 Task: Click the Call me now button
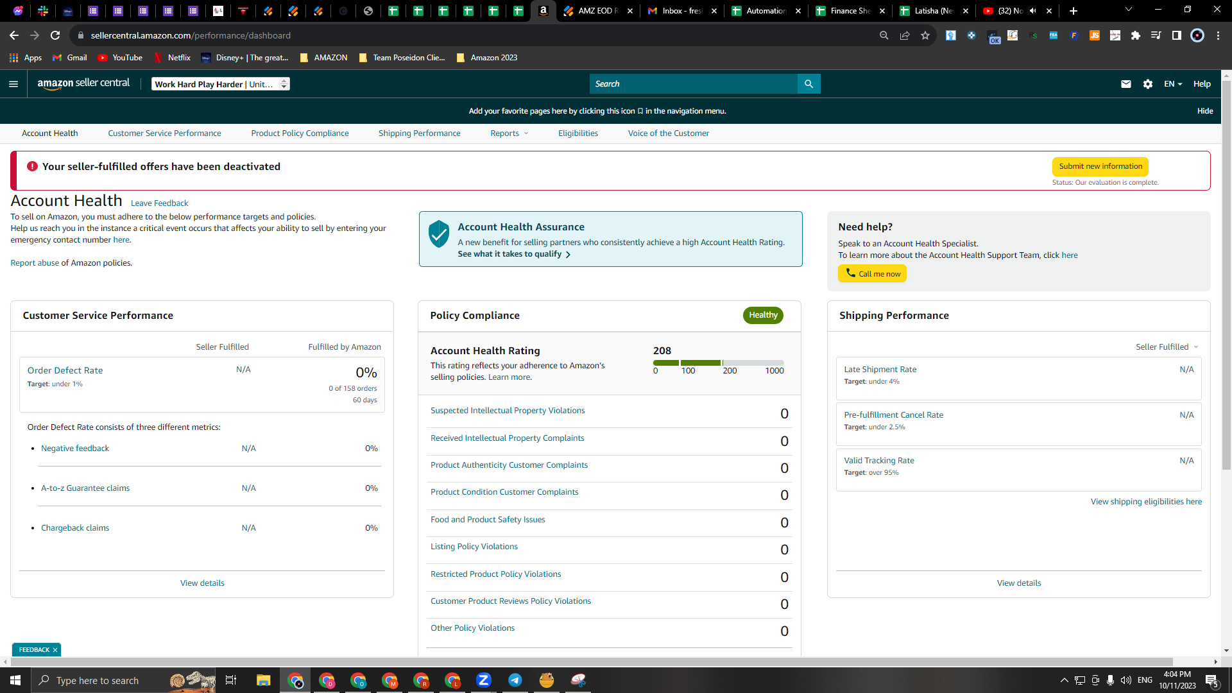click(872, 273)
